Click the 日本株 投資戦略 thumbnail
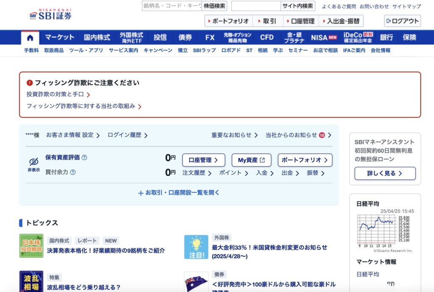The image size is (434, 292). tap(31, 246)
